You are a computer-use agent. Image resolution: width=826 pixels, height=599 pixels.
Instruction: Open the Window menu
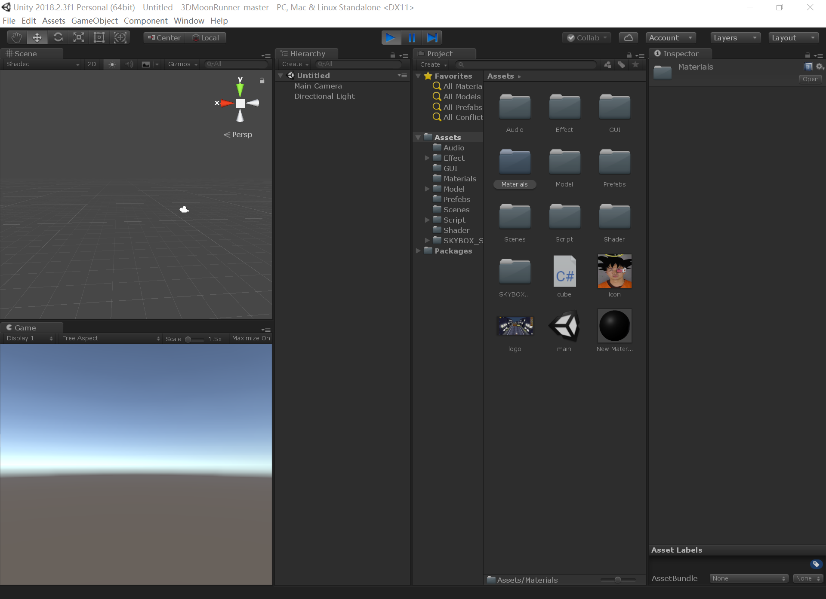click(x=189, y=21)
